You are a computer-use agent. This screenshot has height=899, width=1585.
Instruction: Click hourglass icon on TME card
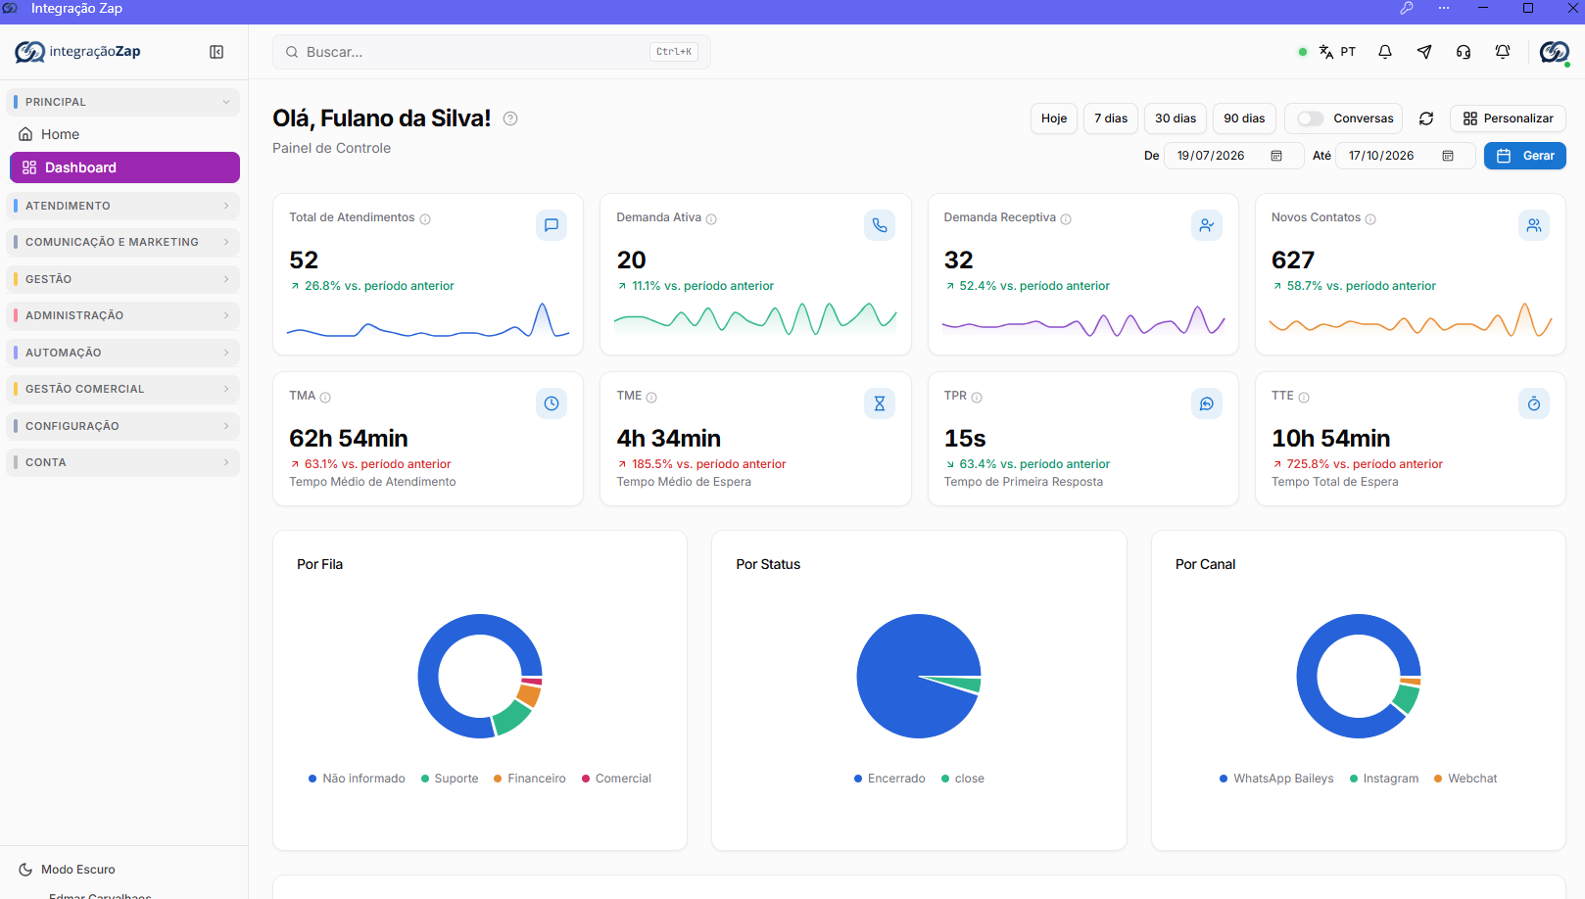pyautogui.click(x=880, y=403)
